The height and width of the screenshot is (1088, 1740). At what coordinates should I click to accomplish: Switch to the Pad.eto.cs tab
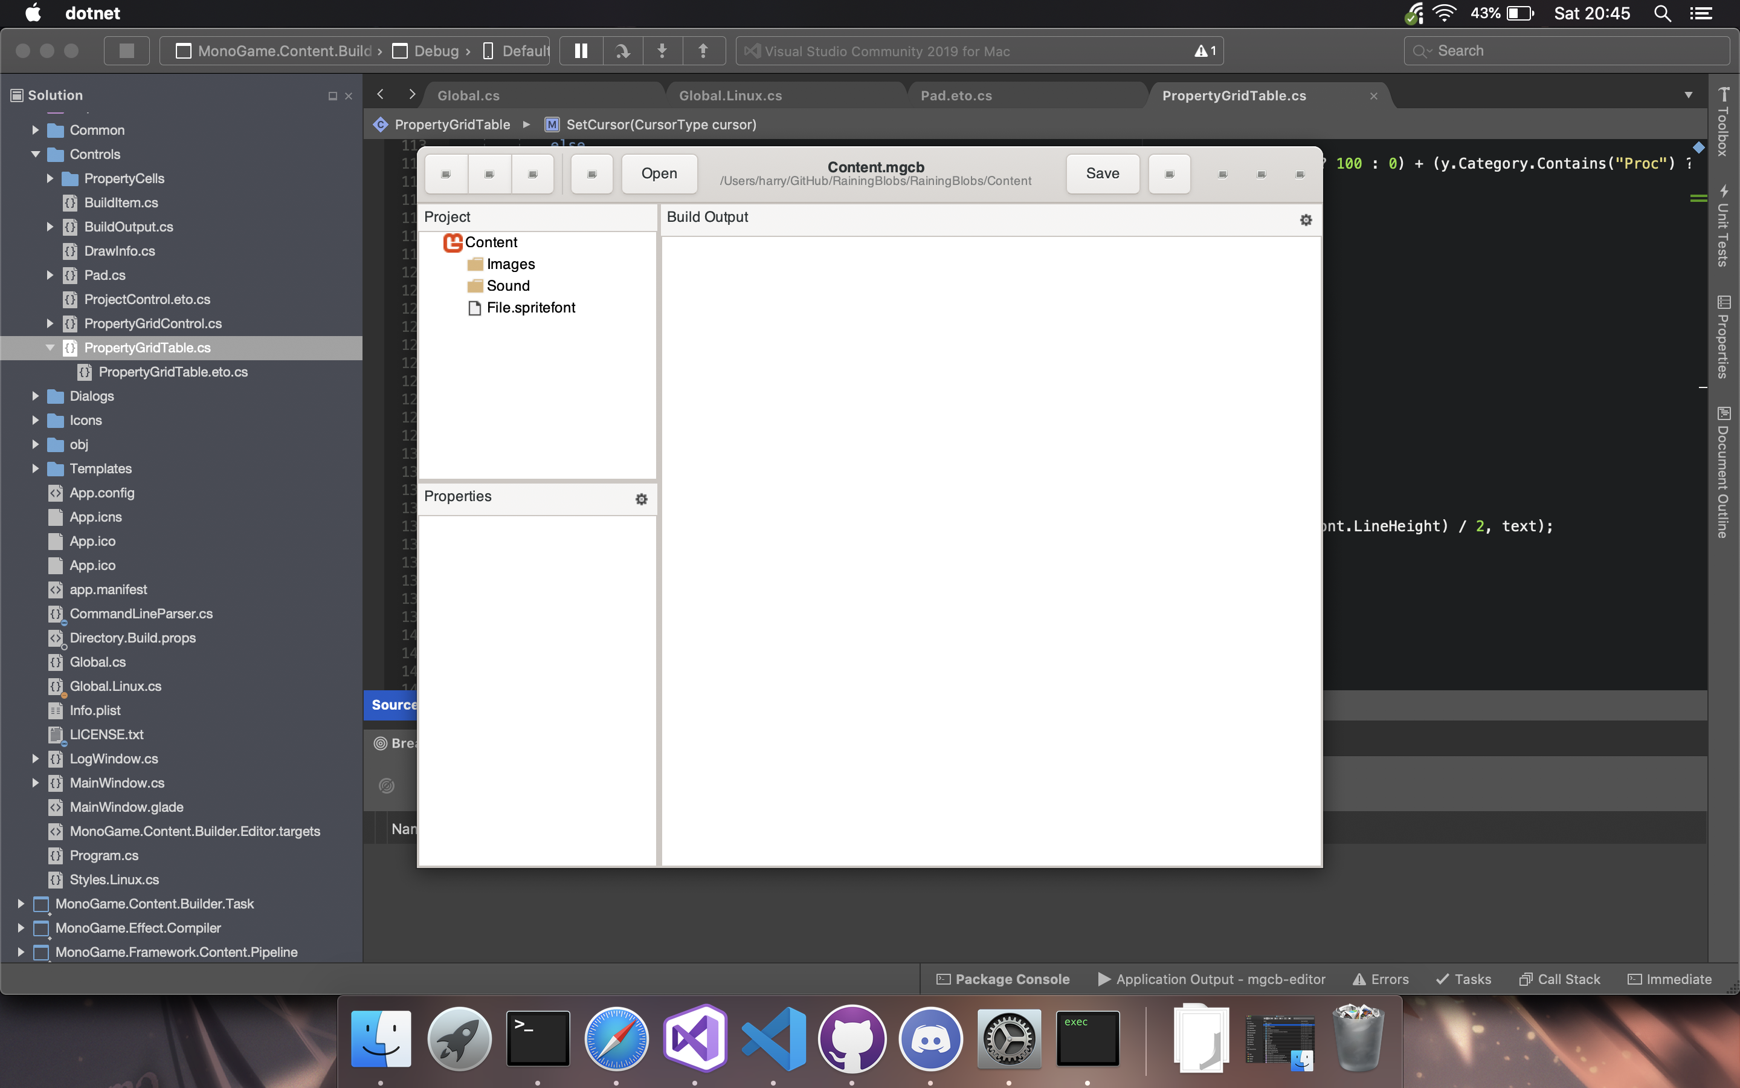956,94
